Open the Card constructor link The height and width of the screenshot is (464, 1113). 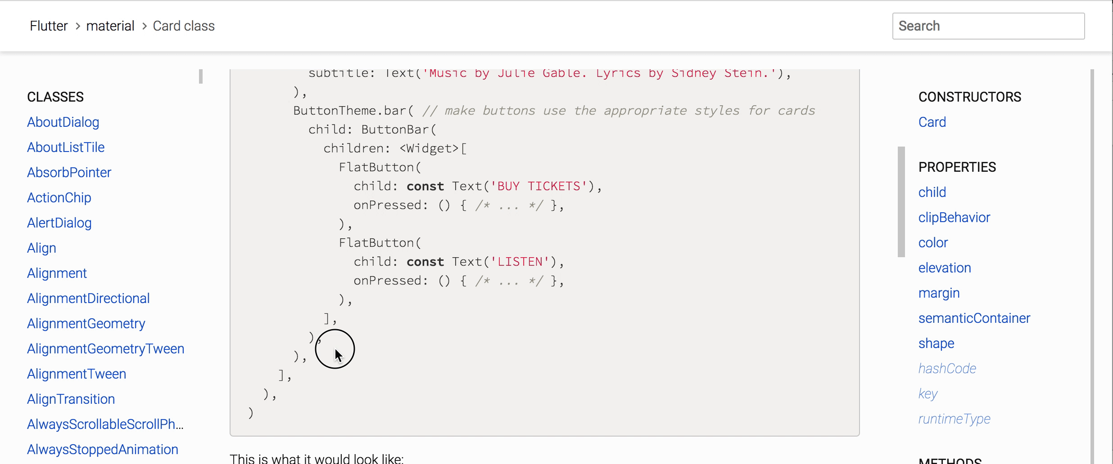932,122
